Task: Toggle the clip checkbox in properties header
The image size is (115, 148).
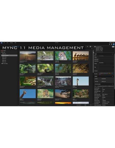Action: click(x=95, y=47)
